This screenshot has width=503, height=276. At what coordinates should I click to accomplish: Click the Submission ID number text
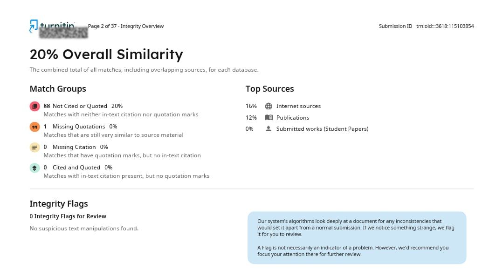coord(445,26)
